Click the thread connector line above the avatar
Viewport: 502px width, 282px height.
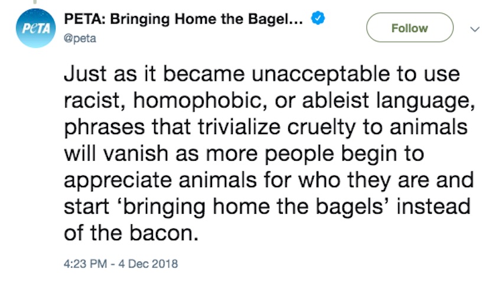35,2
